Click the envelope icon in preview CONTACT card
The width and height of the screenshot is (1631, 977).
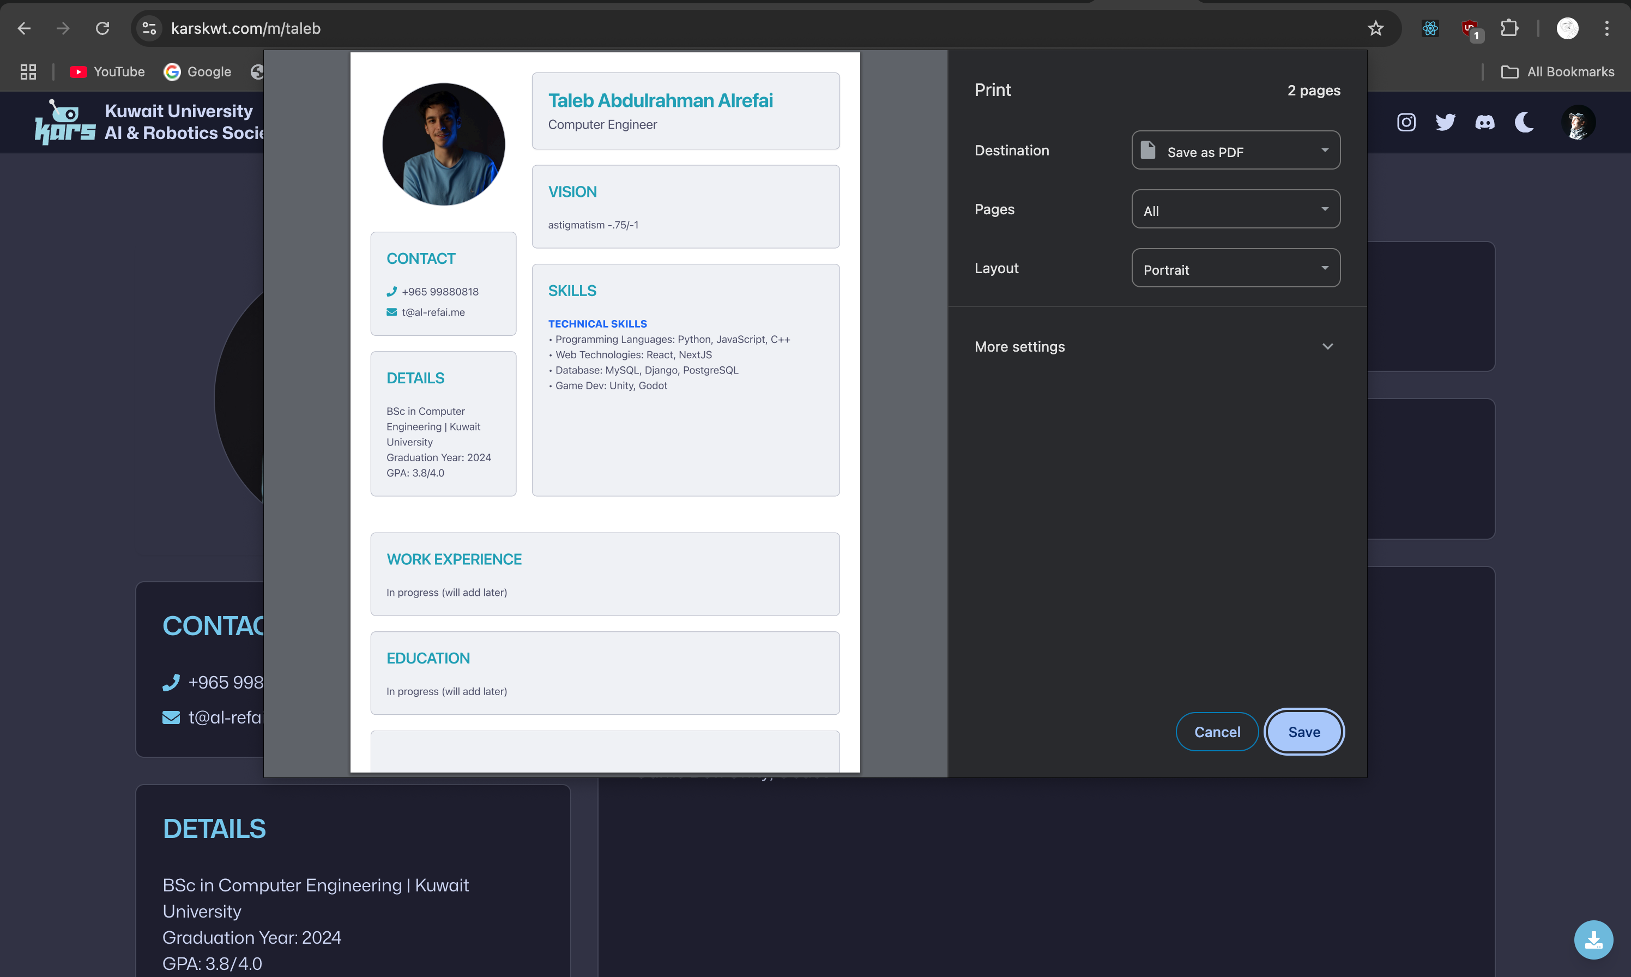(x=391, y=312)
